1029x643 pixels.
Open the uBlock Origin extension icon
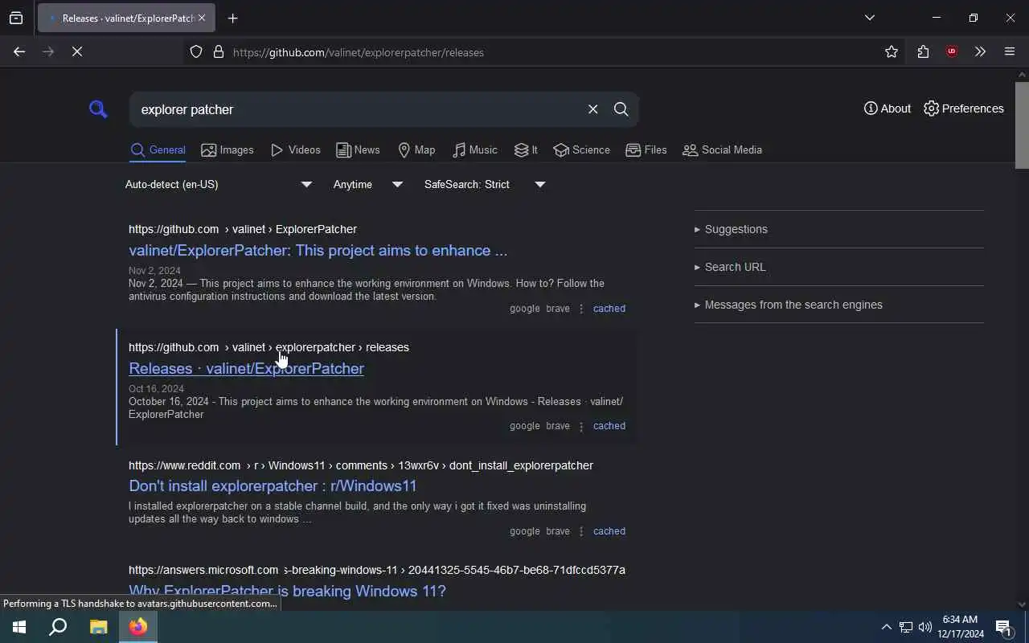coord(952,51)
